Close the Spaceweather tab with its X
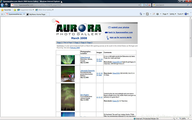Viewport: 192px width, 120px height. [x=24, y=14]
